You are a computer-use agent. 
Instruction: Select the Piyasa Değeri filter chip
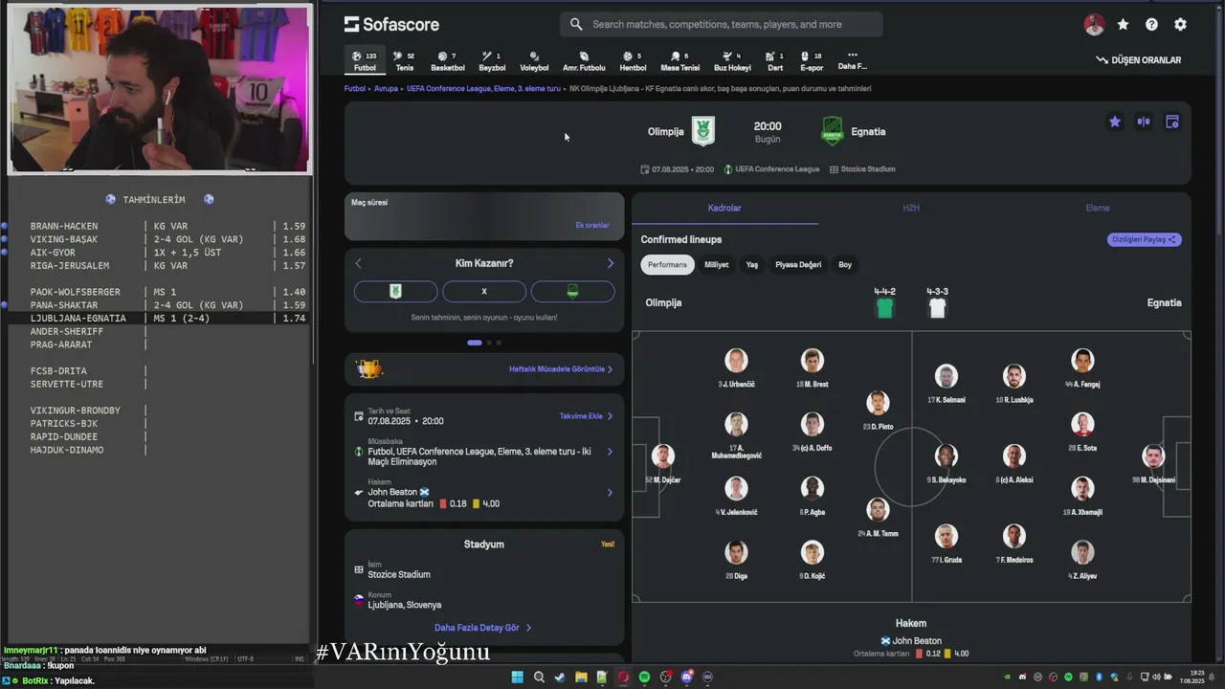(x=798, y=264)
